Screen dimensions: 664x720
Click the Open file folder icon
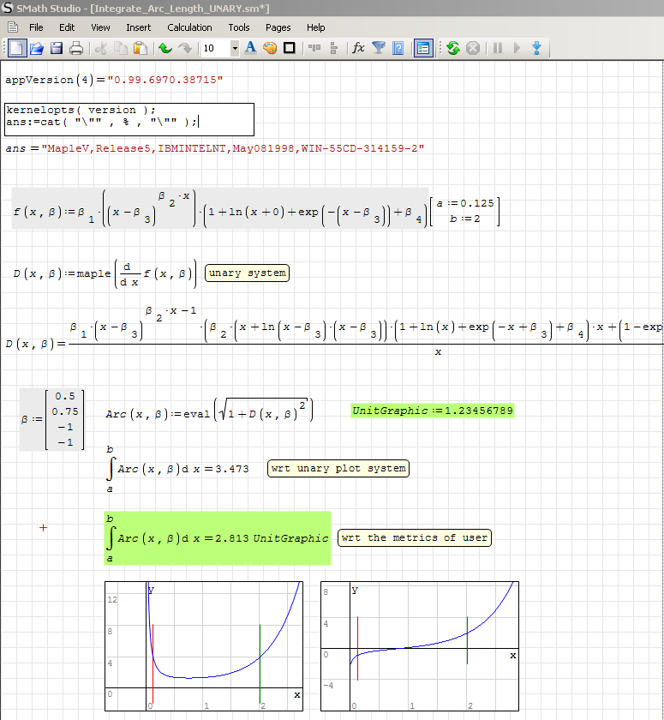click(x=37, y=48)
